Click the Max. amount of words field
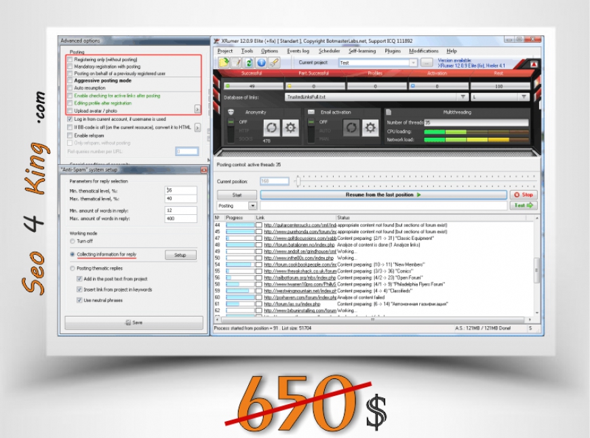590x438 pixels. click(x=180, y=218)
